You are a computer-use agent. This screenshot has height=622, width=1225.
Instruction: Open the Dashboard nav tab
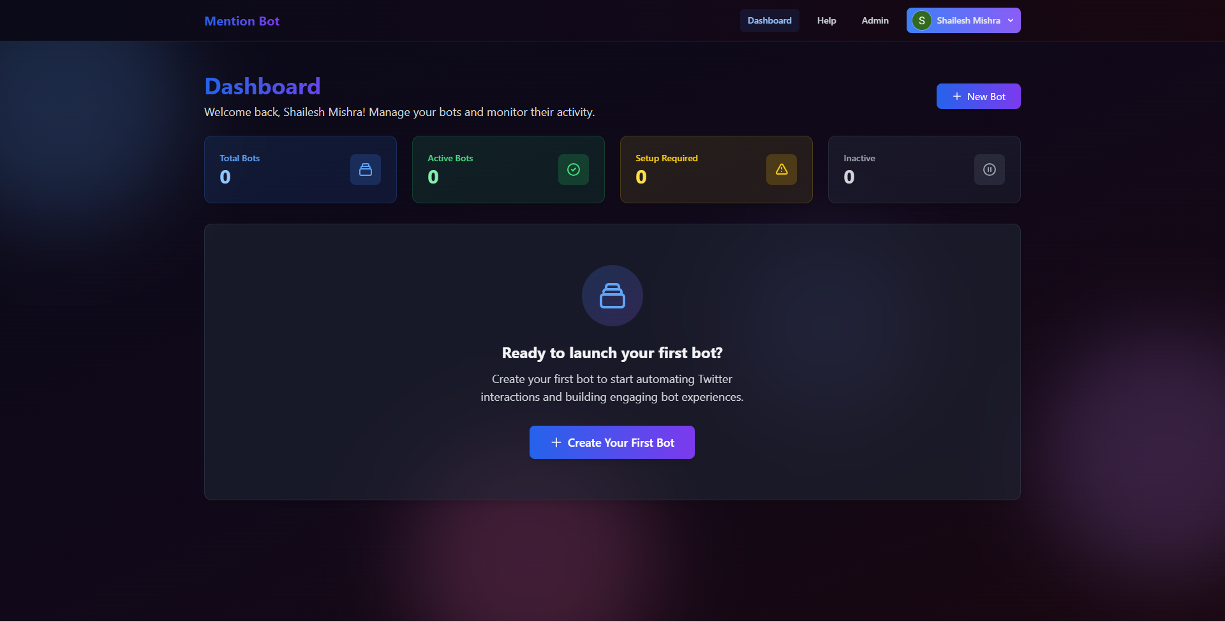point(769,20)
